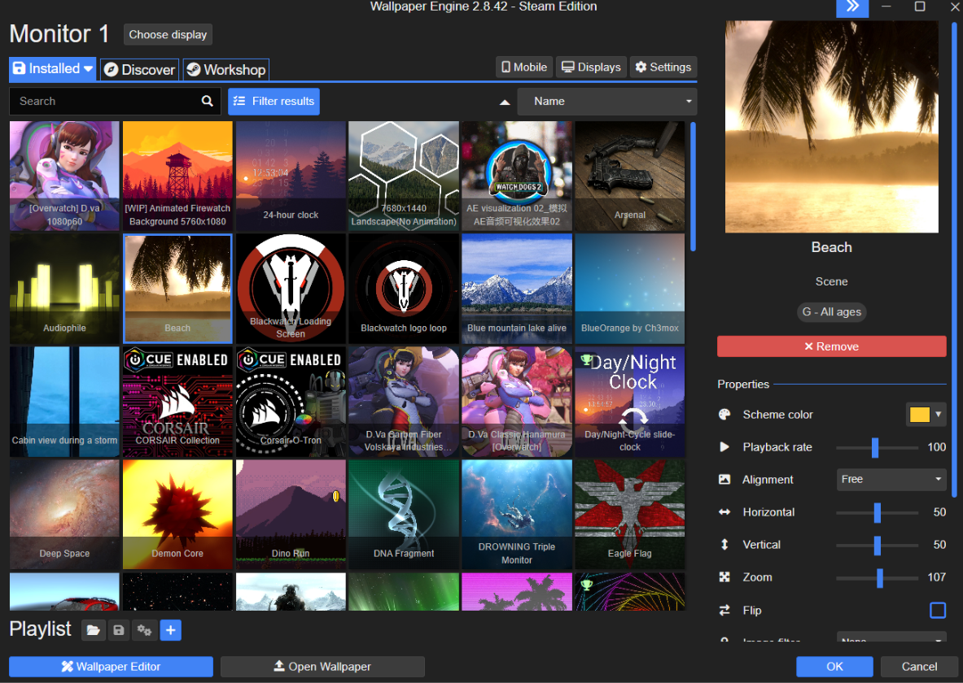Toggle Flip checkbox
963x683 pixels.
938,611
